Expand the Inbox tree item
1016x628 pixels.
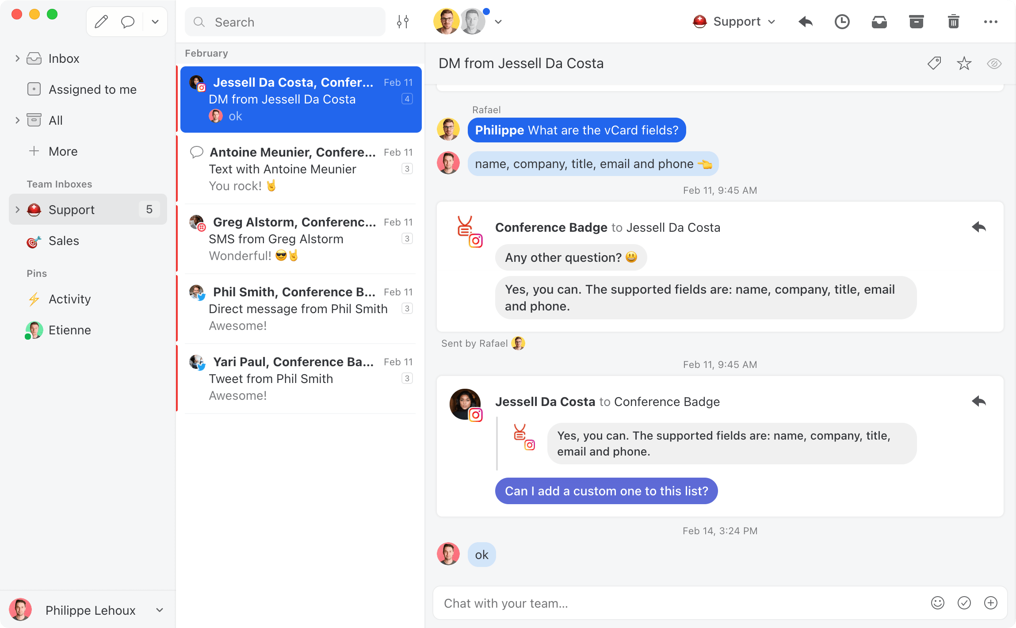click(17, 58)
